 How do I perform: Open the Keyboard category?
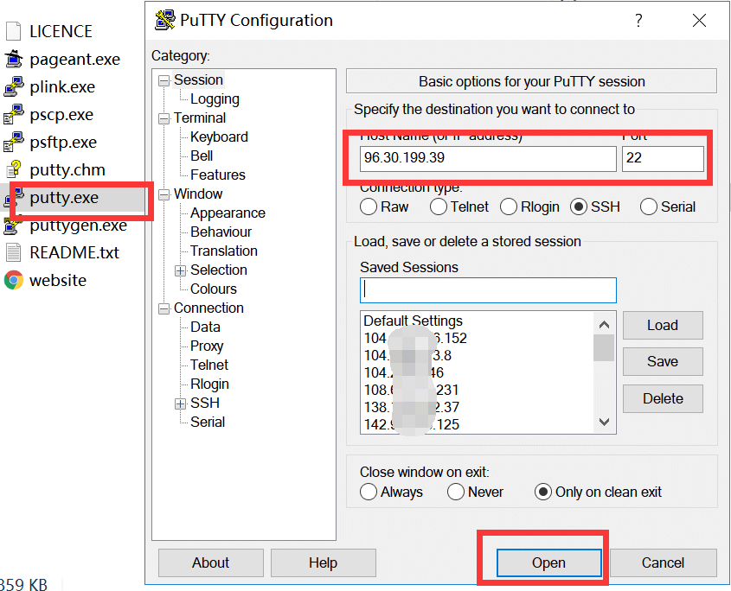(219, 137)
